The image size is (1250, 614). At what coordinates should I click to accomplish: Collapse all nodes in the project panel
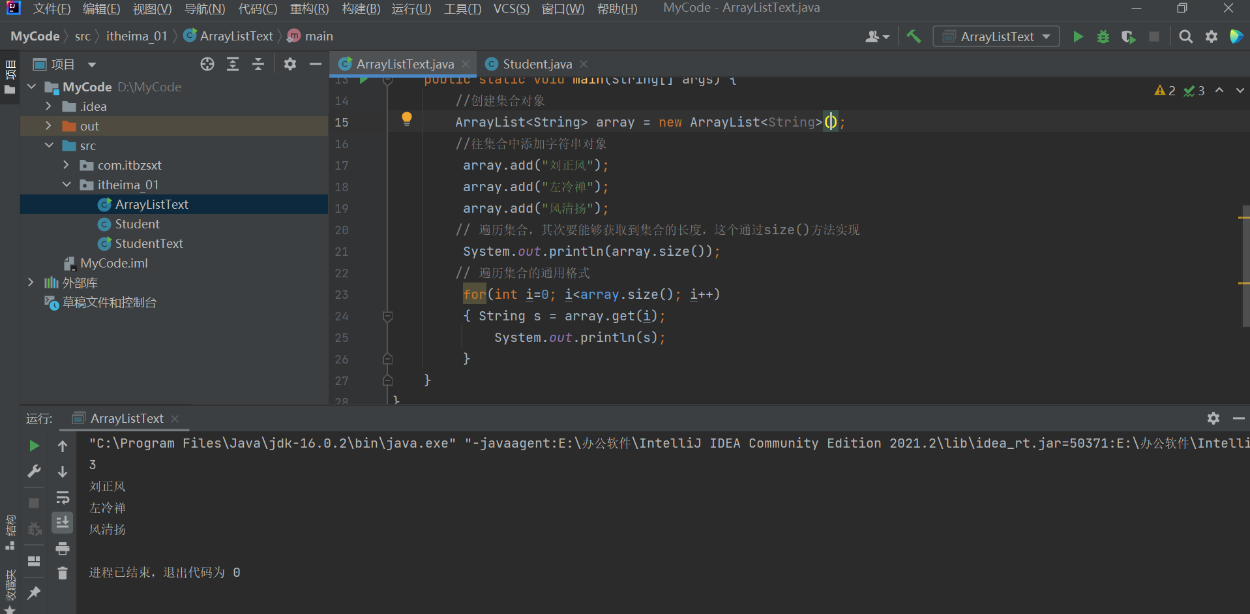258,64
